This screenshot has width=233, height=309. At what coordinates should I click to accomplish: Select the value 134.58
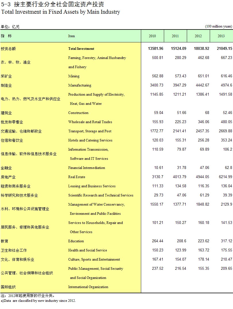[x=180, y=186]
